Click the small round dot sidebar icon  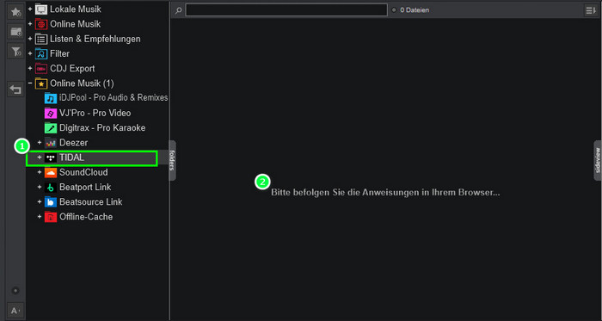pyautogui.click(x=15, y=290)
